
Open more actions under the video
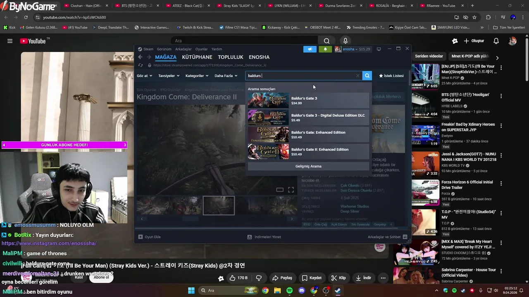click(383, 278)
